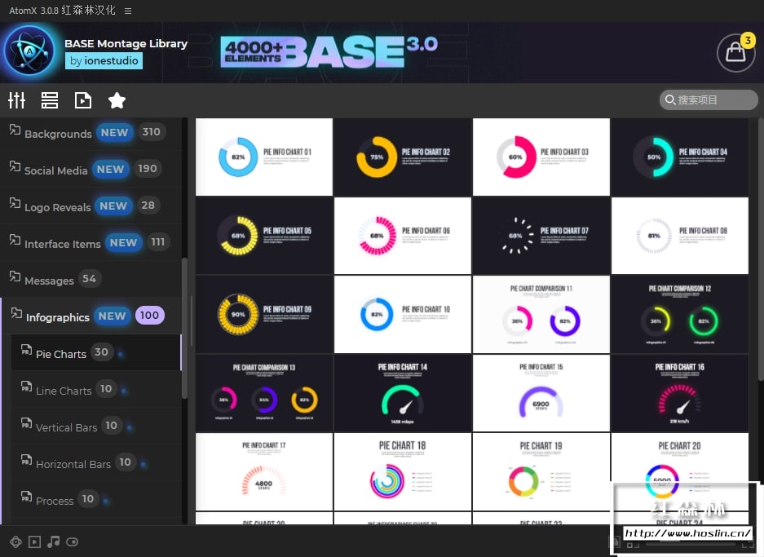Select Pie Chart Comparison 12 thumbnail
764x557 pixels.
coord(680,314)
